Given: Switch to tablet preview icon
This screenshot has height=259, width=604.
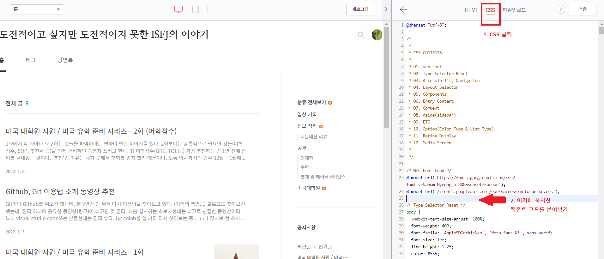Looking at the screenshot, I should click(196, 9).
